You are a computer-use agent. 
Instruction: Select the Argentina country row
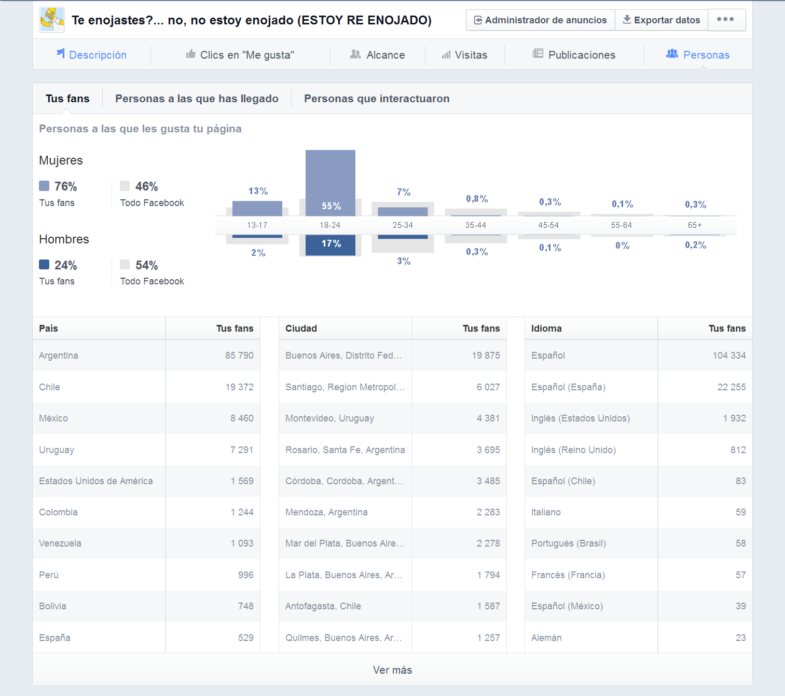click(x=146, y=356)
